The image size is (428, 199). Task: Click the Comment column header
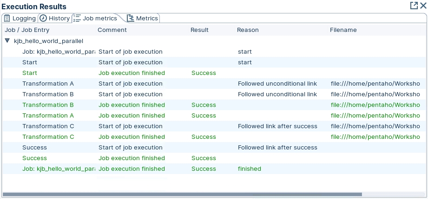tap(112, 30)
